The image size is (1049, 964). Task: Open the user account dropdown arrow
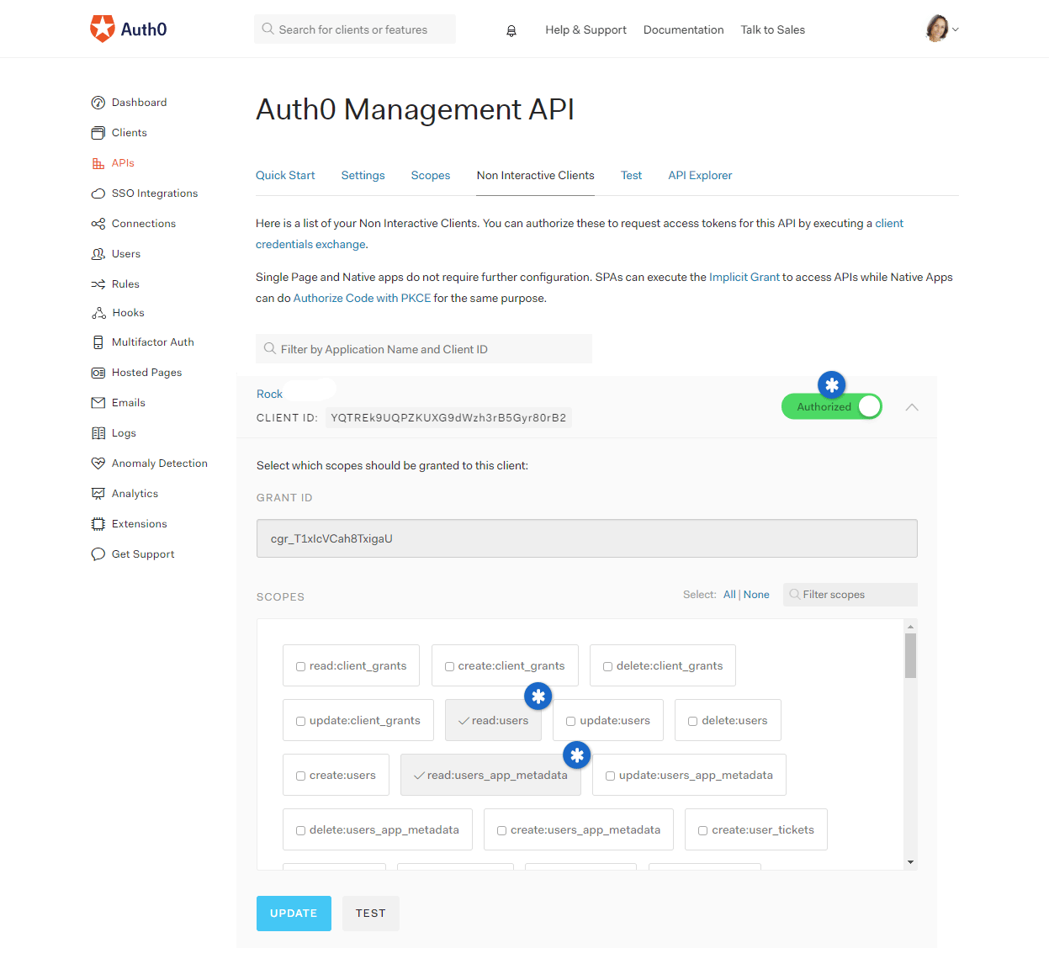956,29
